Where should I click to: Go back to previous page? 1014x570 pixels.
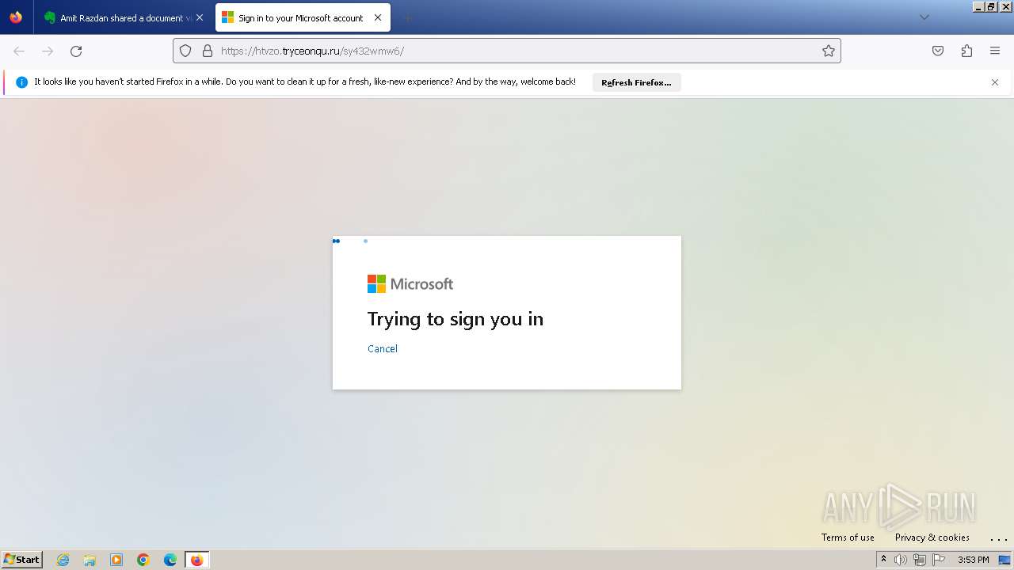[x=19, y=51]
